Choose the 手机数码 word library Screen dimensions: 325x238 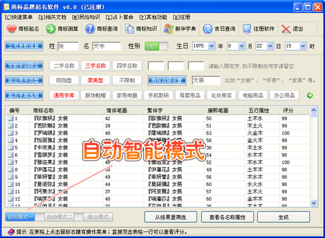click(159, 96)
